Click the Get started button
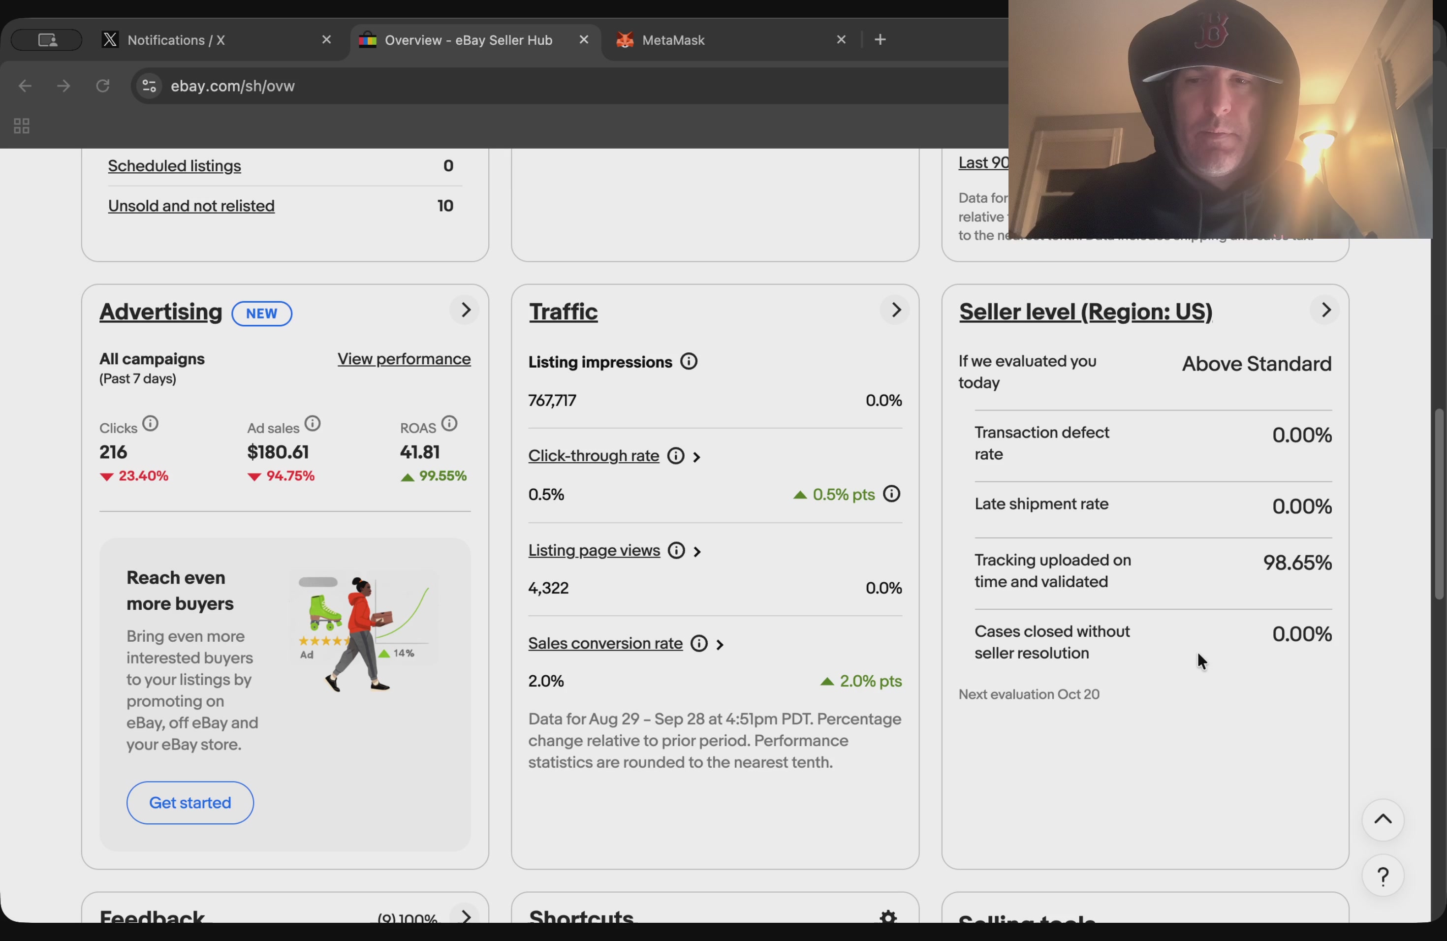The image size is (1447, 941). coord(189,803)
